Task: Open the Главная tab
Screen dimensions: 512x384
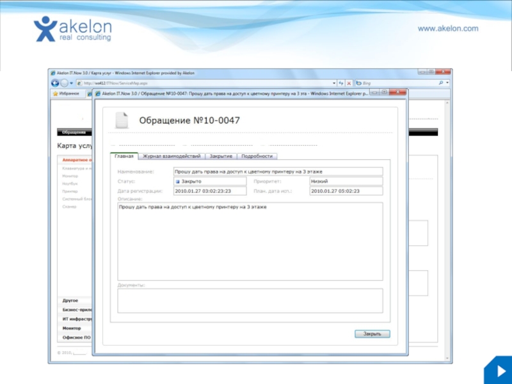Action: [x=124, y=156]
